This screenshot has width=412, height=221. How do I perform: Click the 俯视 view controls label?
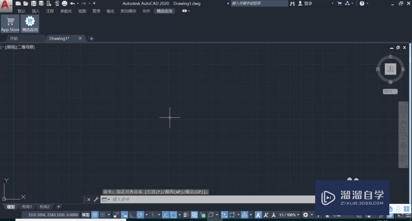[11, 47]
